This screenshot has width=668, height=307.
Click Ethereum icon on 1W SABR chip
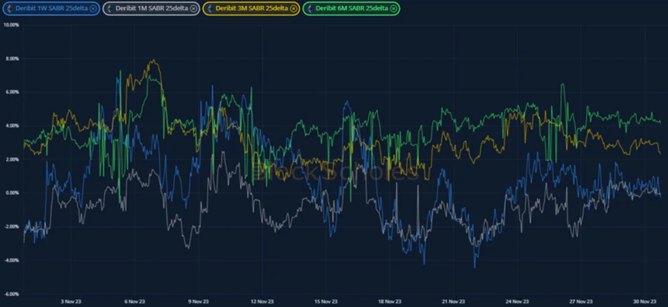[9, 8]
